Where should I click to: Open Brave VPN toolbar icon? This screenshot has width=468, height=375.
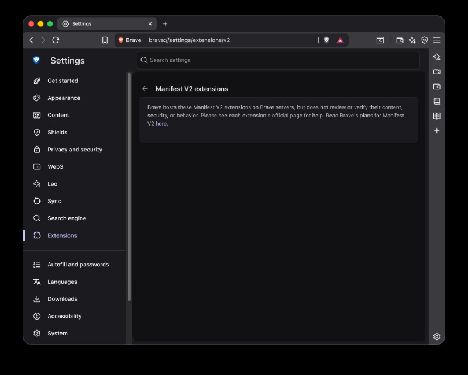(425, 40)
